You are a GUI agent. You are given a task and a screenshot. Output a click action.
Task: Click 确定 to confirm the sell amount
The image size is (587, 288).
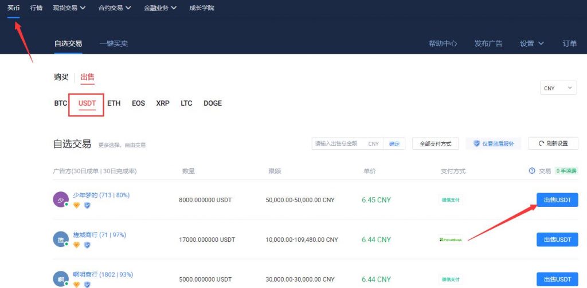(x=394, y=143)
